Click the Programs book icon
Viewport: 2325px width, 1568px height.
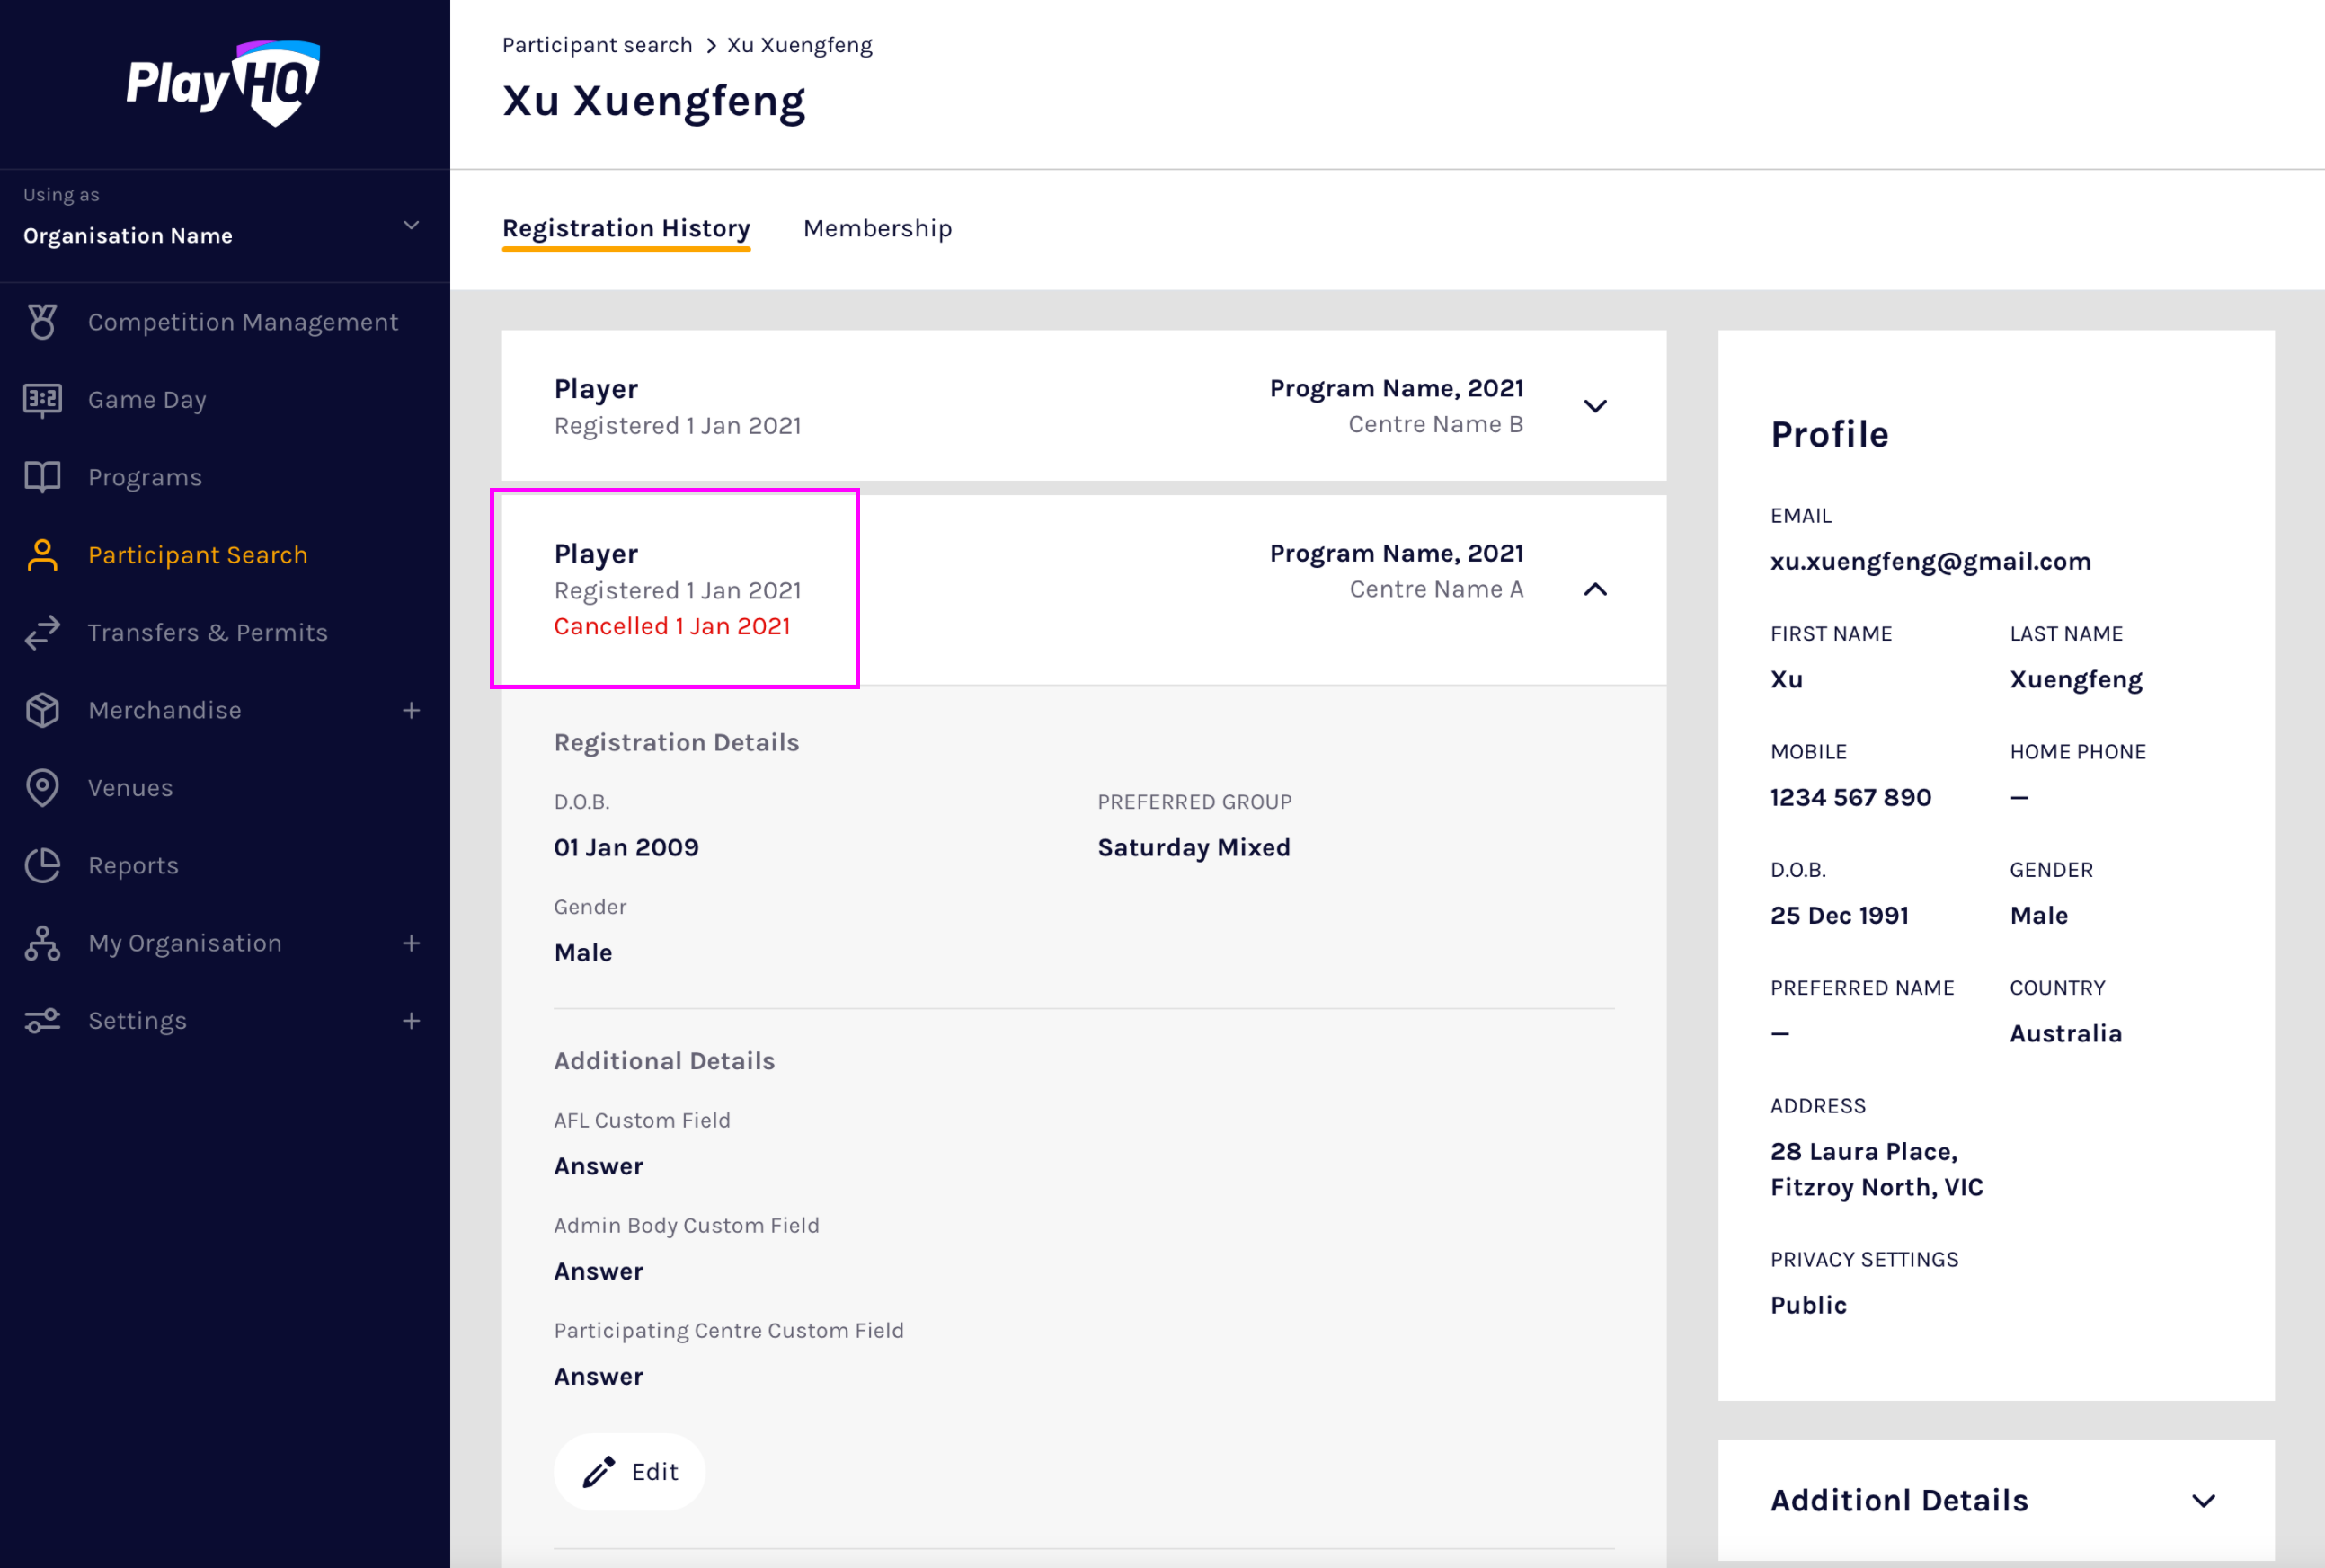coord(42,477)
